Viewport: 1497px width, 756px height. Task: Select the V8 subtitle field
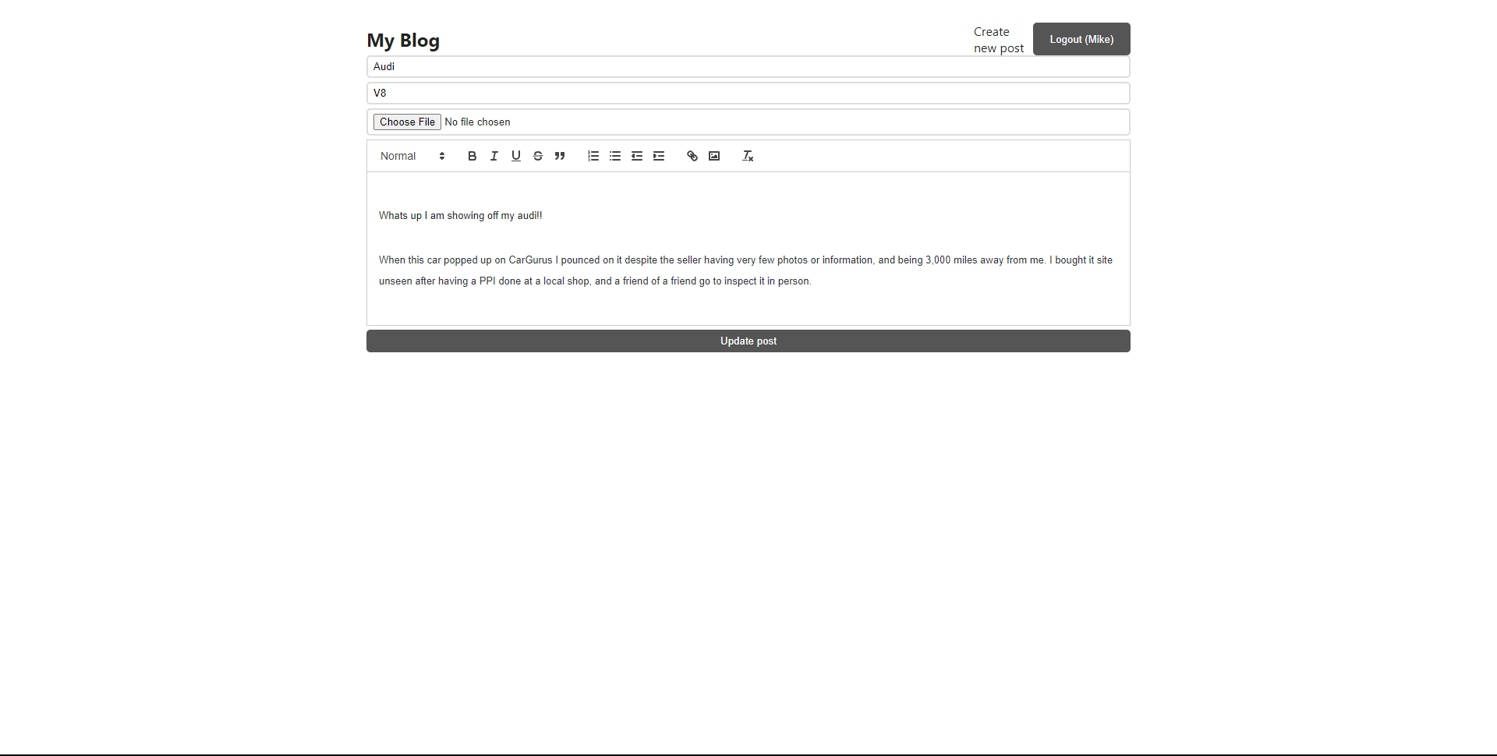pos(748,93)
